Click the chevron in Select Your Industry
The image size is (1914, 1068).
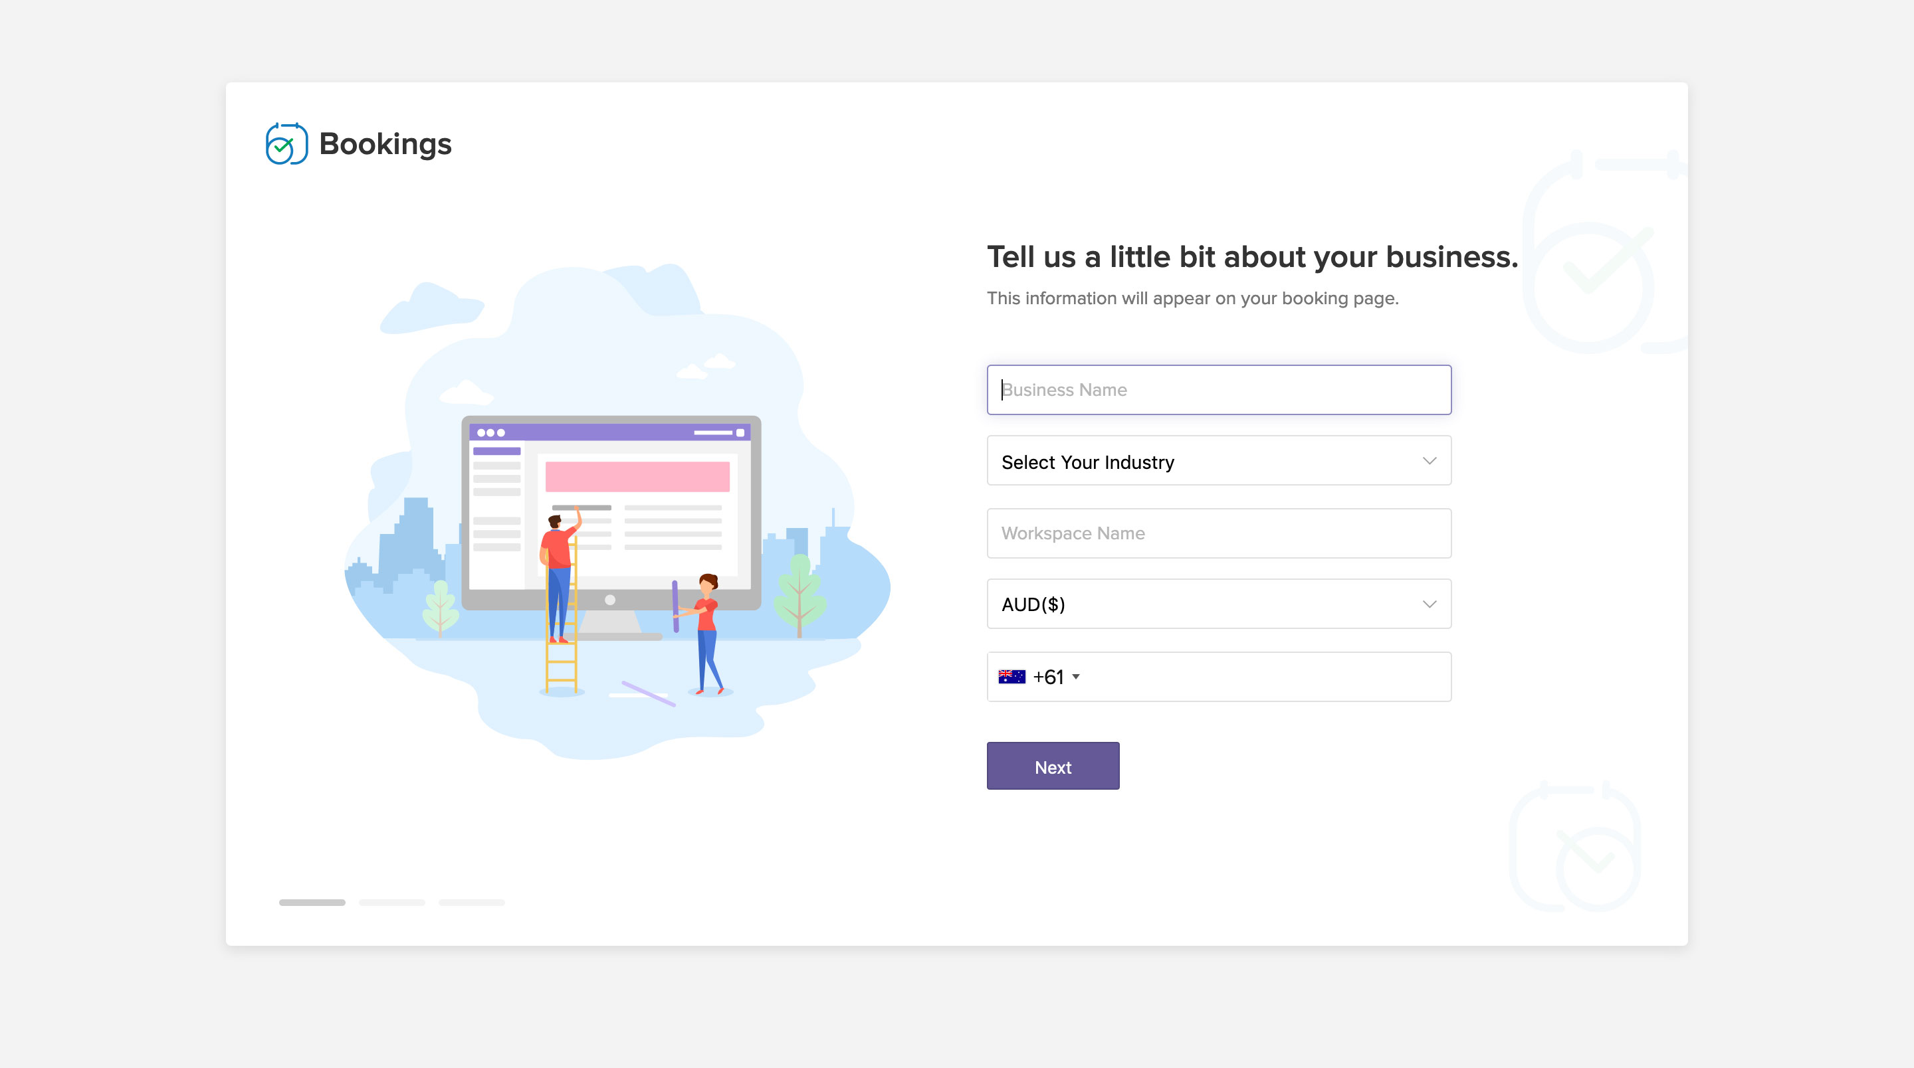click(x=1429, y=461)
